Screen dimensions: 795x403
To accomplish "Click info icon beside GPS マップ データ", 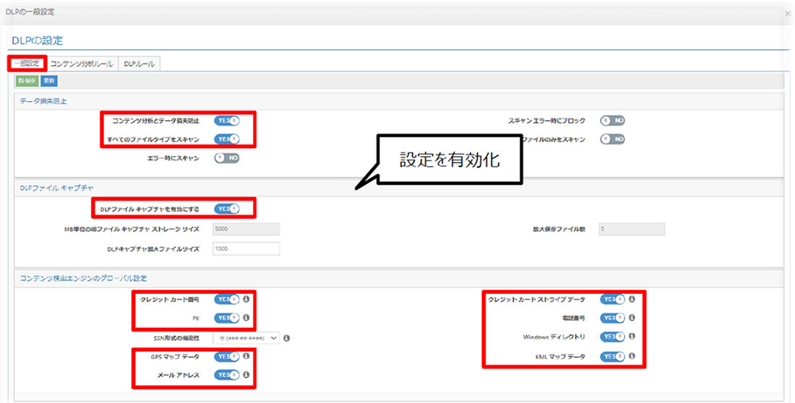I will 246,356.
